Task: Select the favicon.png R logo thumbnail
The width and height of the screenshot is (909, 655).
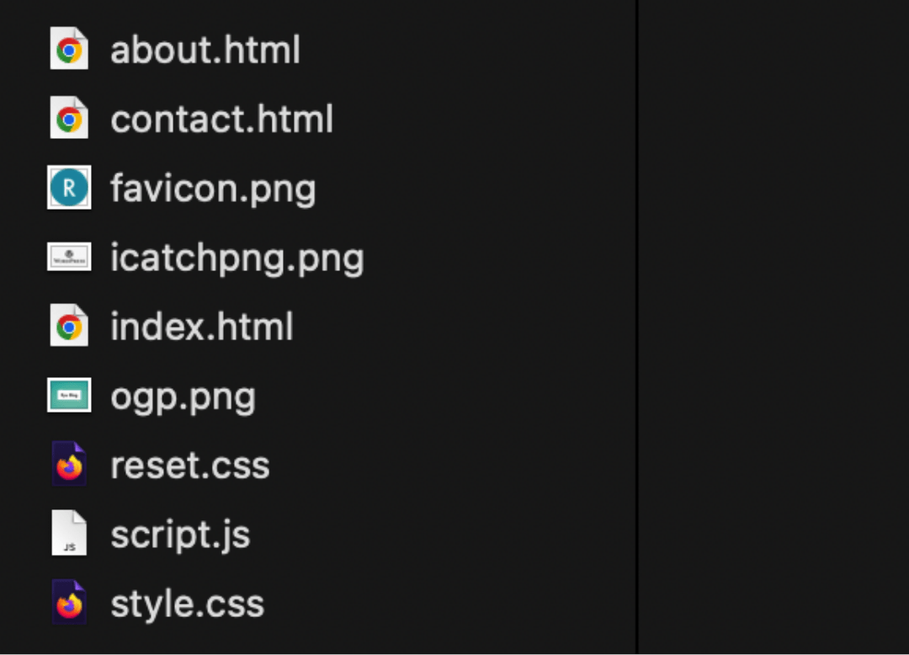Action: (69, 187)
